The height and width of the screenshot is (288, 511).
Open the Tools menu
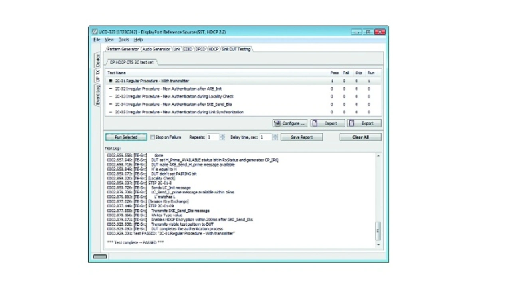pyautogui.click(x=124, y=40)
